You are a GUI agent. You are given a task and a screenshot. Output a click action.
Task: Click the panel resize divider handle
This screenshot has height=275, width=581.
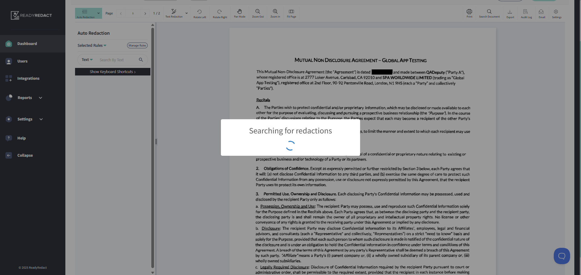[156, 142]
